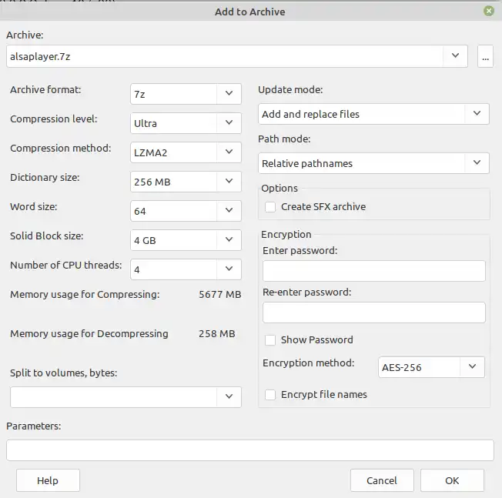
Task: Open the Word size dropdown
Action: tap(229, 211)
